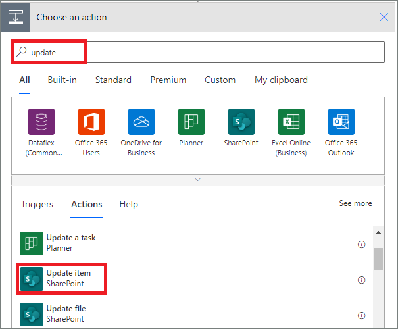Click the Office 365 Users label

coord(91,148)
